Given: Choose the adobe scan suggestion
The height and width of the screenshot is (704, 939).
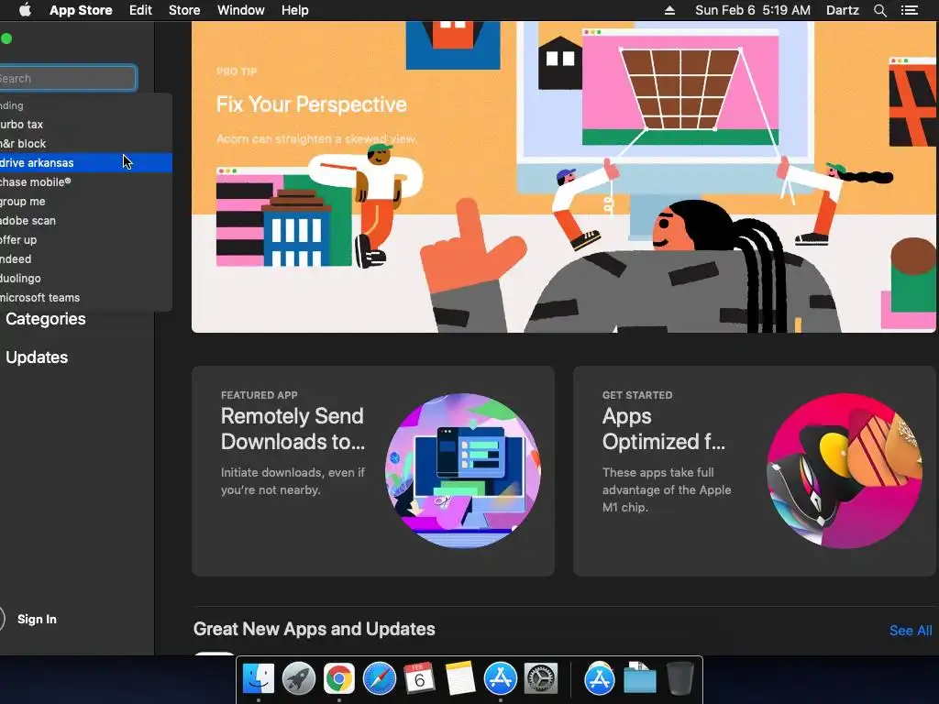Looking at the screenshot, I should (x=85, y=220).
